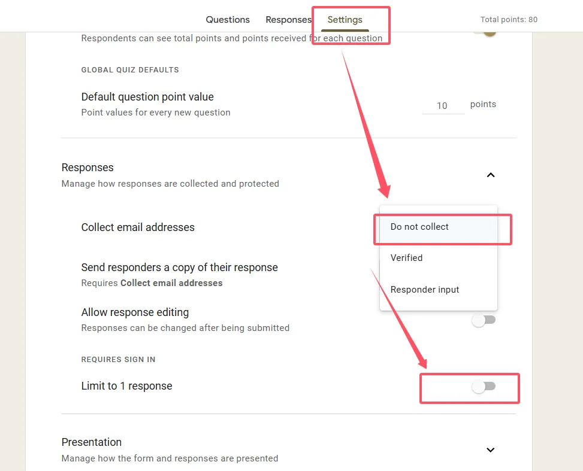The width and height of the screenshot is (583, 471).
Task: Turn on the Limit to 1 response toggle
Action: click(484, 387)
